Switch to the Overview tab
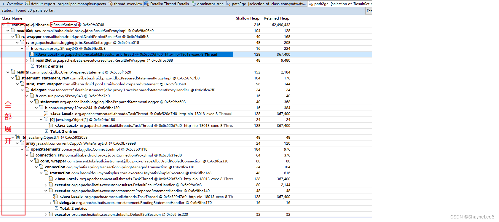This screenshot has height=222, width=499. tap(12, 4)
